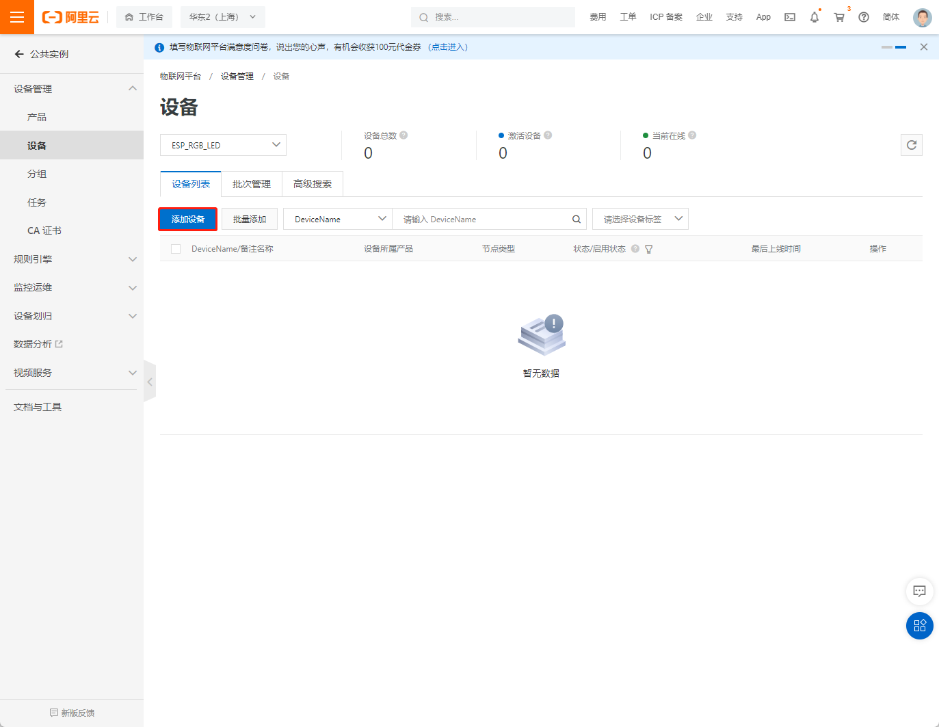Click the magnifier in the DeviceName search box
Screen dimensions: 939x727
coord(576,219)
